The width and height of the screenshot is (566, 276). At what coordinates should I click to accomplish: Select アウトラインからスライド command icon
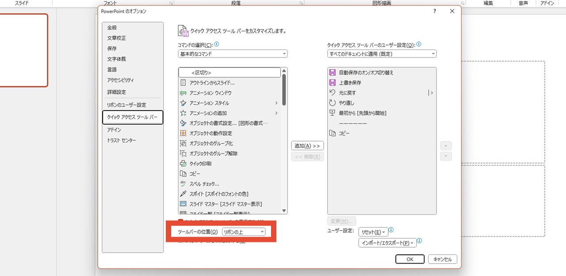(x=183, y=83)
